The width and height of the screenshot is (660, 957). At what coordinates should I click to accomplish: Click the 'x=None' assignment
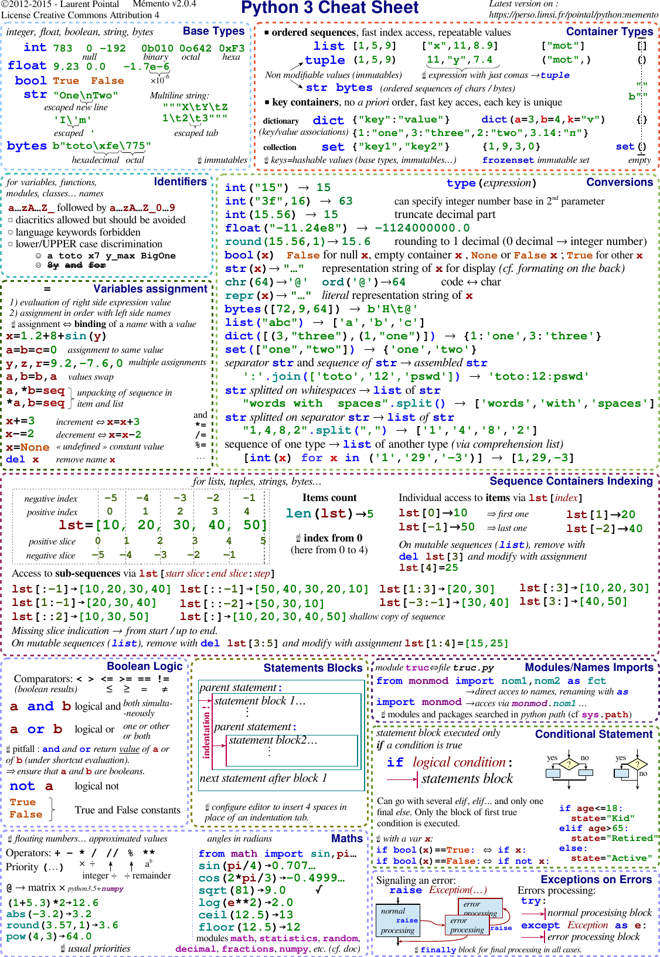coord(28,447)
